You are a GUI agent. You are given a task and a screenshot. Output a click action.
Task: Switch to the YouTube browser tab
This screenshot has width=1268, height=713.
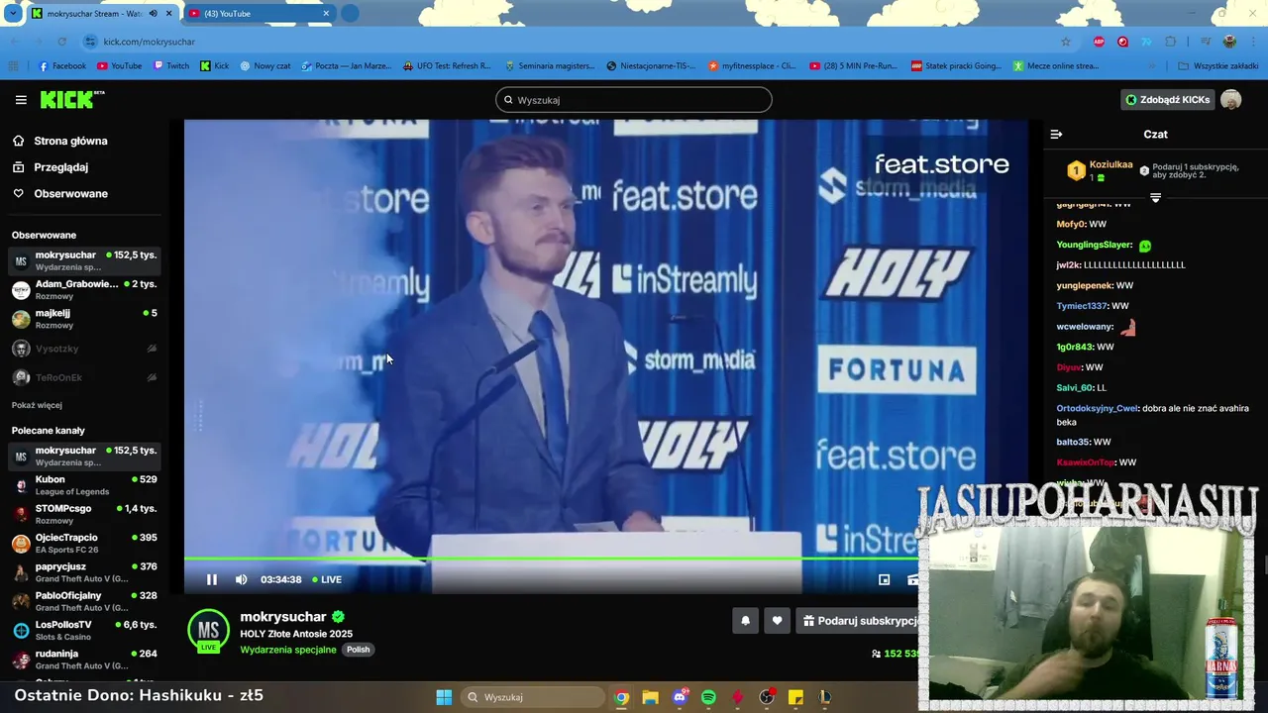click(261, 14)
